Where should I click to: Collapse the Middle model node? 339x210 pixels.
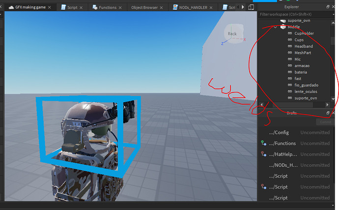click(x=275, y=27)
